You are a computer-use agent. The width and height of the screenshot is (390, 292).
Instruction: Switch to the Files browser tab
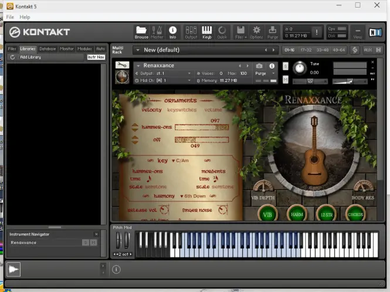pyautogui.click(x=12, y=49)
